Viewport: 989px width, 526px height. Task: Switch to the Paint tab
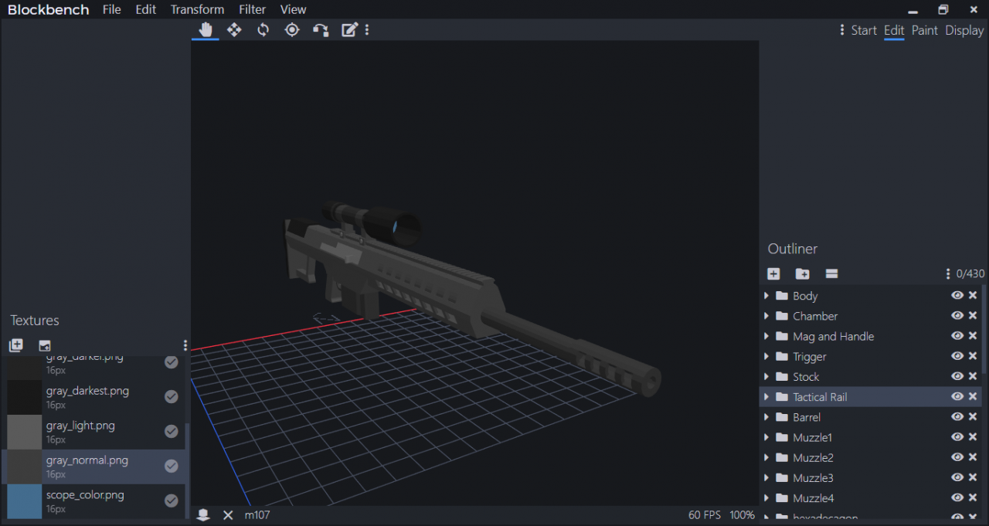[924, 30]
